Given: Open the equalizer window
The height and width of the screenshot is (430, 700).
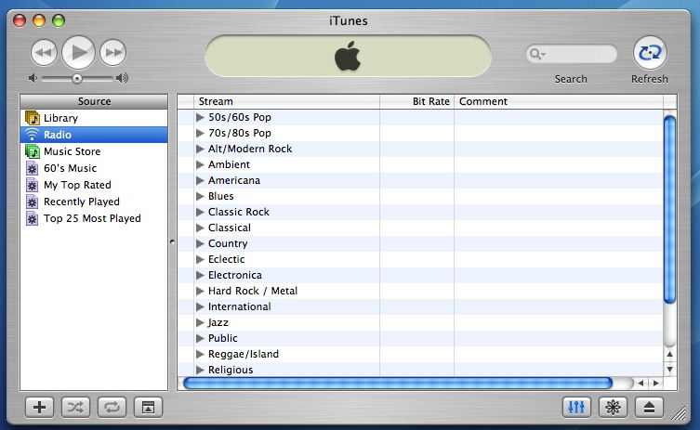Looking at the screenshot, I should point(576,408).
